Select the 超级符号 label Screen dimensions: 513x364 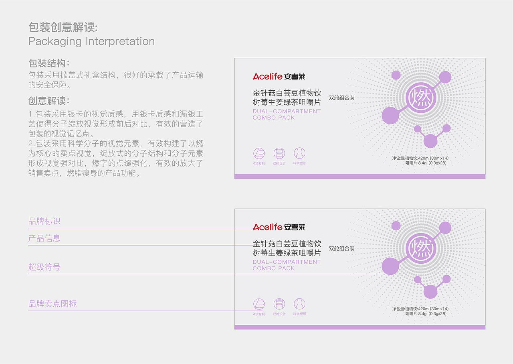pos(44,267)
